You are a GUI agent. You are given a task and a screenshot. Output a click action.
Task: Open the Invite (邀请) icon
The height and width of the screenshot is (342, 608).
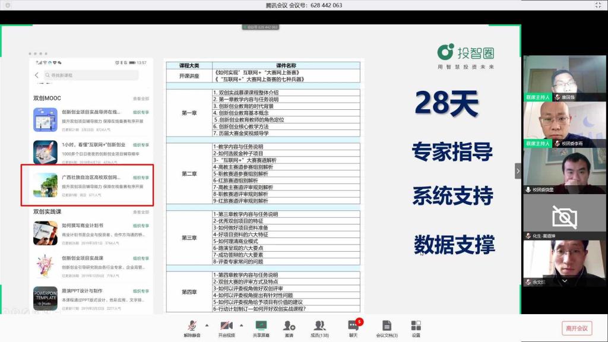(x=289, y=326)
